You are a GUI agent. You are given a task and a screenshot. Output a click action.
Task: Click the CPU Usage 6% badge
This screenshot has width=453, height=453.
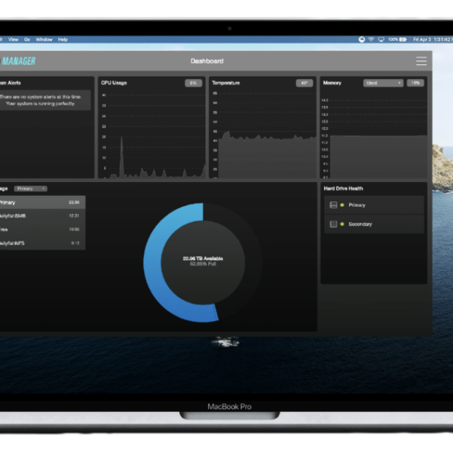[x=194, y=83]
